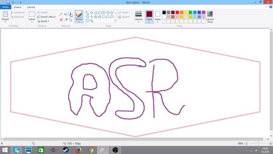Open Firefox from the taskbar
Image resolution: width=273 pixels, height=154 pixels.
[x=78, y=150]
